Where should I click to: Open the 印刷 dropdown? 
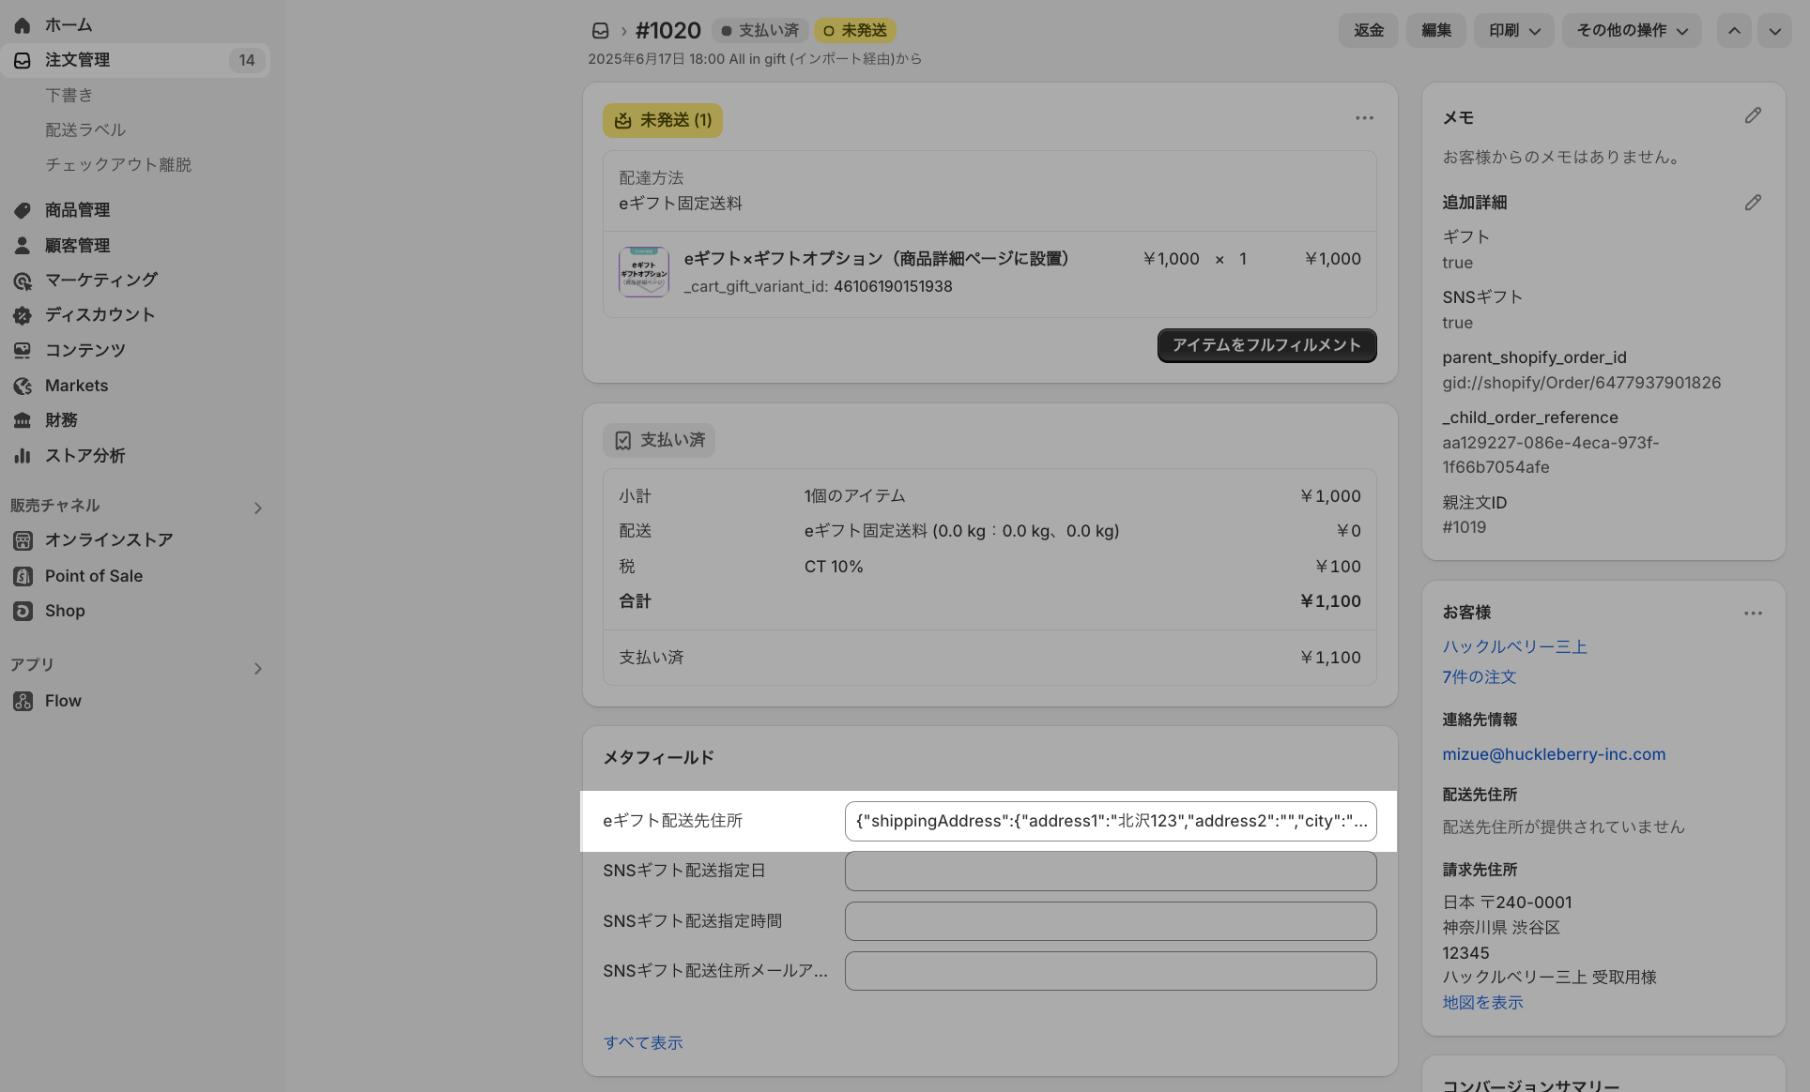click(x=1513, y=31)
